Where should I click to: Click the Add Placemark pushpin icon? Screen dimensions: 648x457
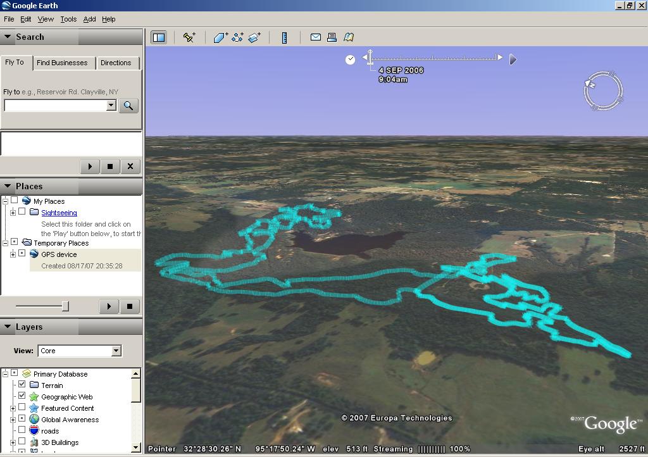tap(189, 38)
